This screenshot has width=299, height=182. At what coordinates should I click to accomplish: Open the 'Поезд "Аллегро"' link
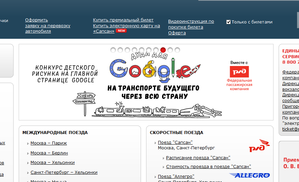(176, 176)
